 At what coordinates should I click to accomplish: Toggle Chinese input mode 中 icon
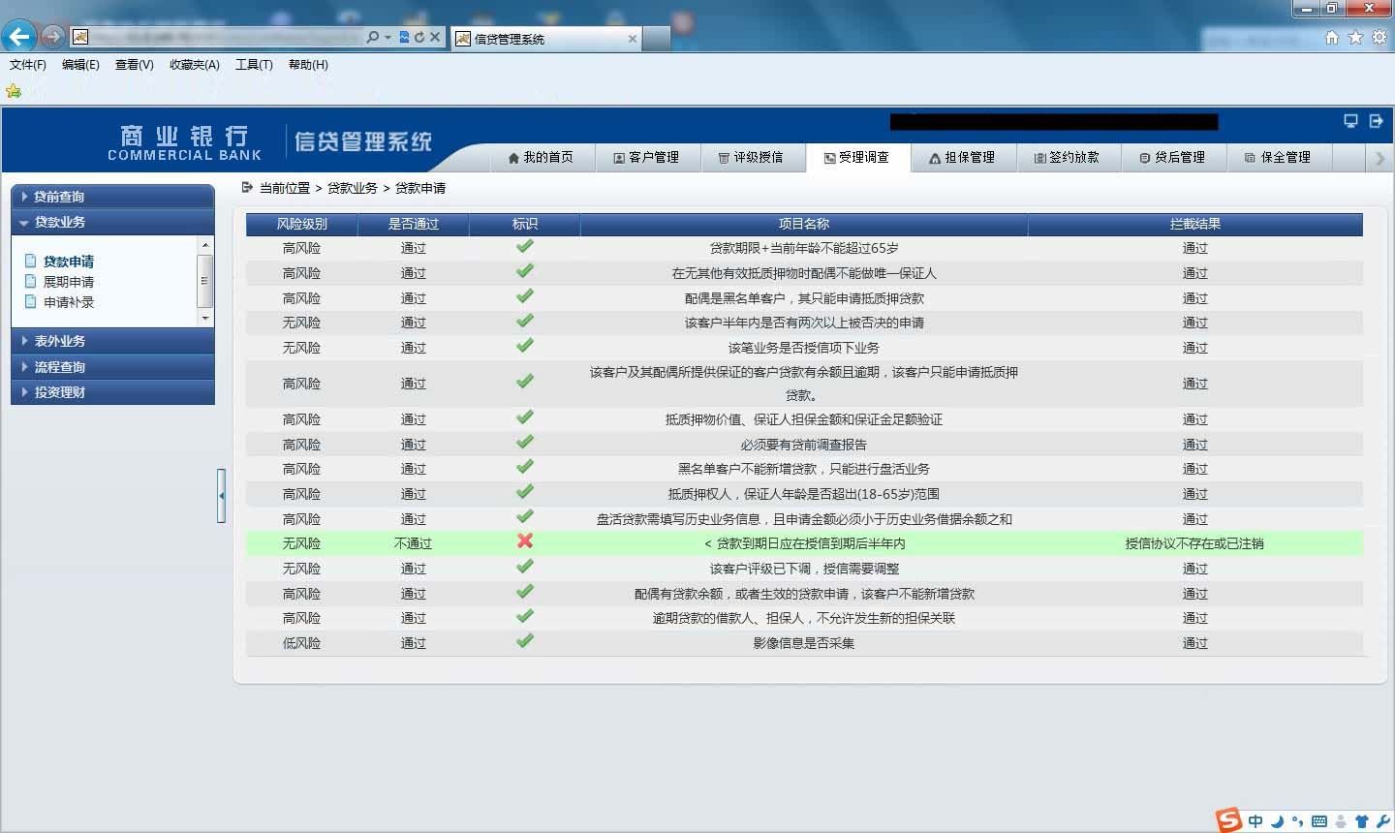point(1255,821)
